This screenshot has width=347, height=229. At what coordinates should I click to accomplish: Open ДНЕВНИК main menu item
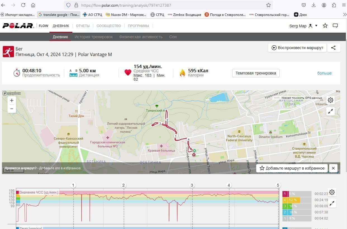(x=61, y=26)
